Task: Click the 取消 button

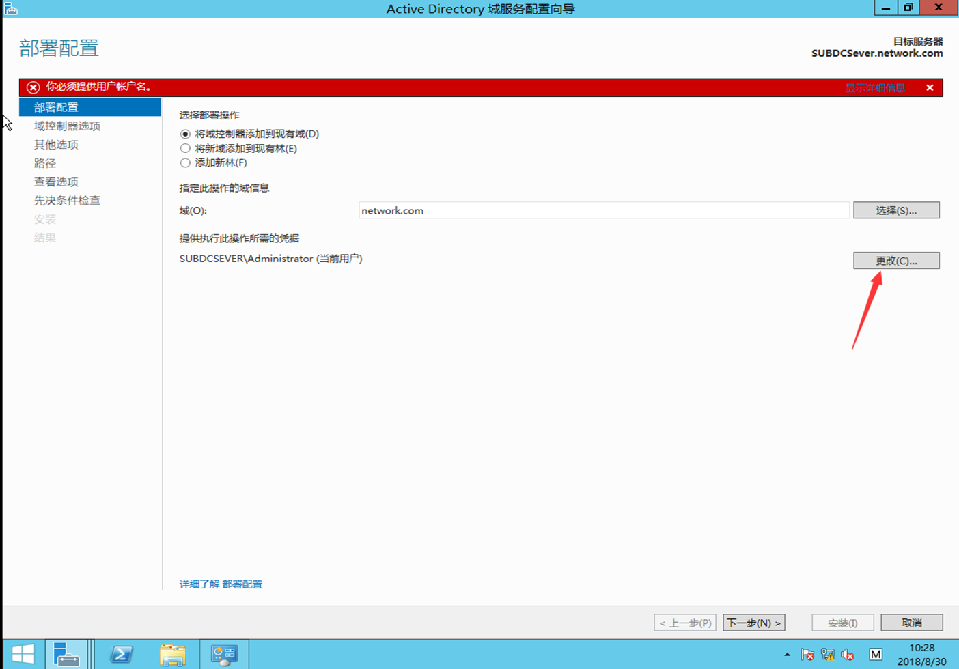Action: [912, 623]
